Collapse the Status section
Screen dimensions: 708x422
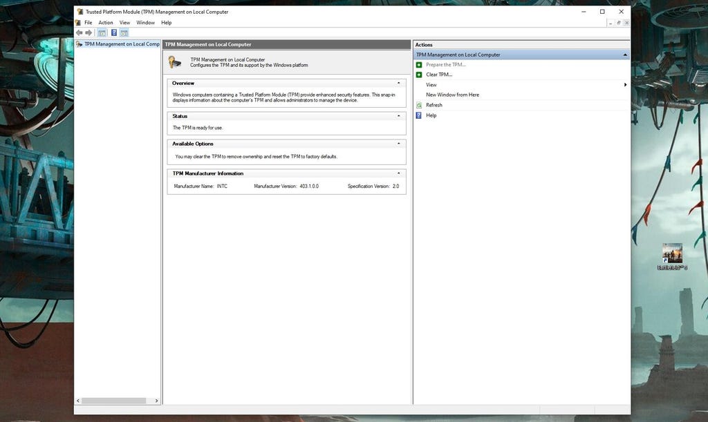[x=398, y=116]
